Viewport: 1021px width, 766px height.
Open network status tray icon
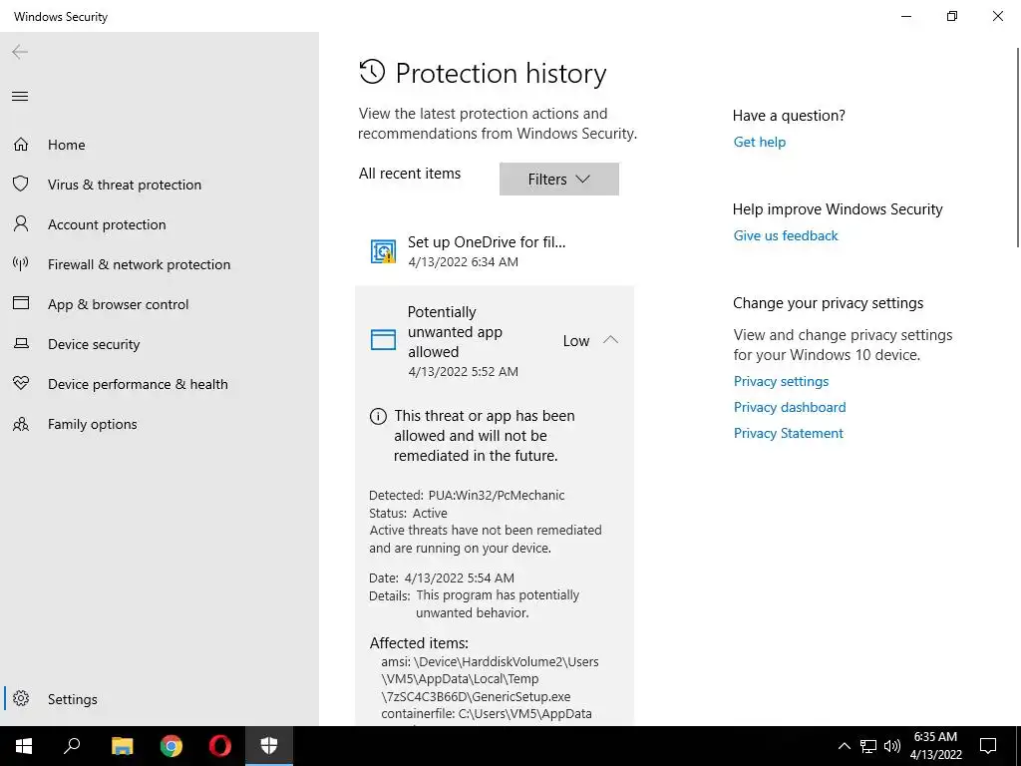(868, 746)
